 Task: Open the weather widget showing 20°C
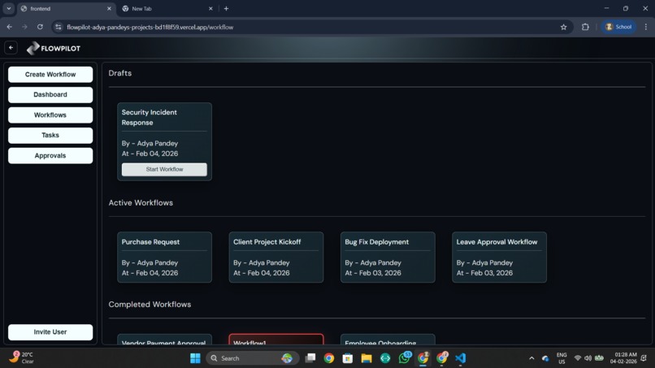coord(21,358)
